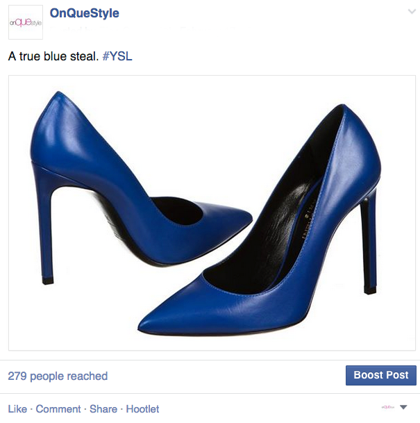This screenshot has width=420, height=423.
Task: Open the OnQueStyle profile picture
Action: click(x=26, y=22)
